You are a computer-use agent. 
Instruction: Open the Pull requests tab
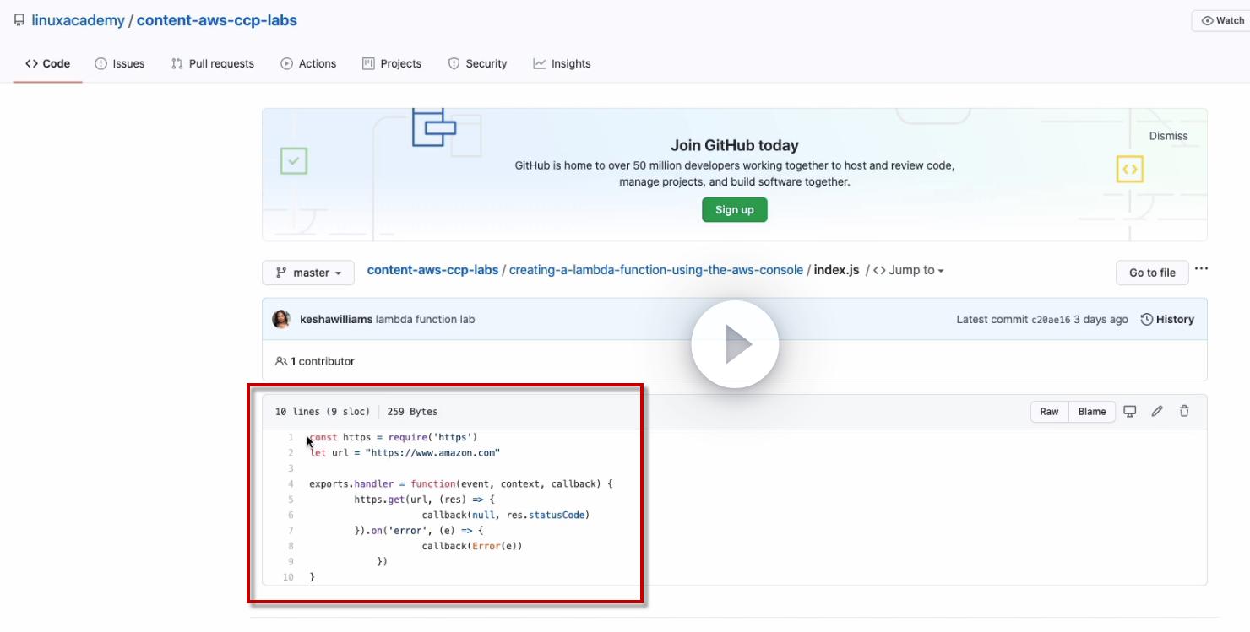pyautogui.click(x=213, y=63)
